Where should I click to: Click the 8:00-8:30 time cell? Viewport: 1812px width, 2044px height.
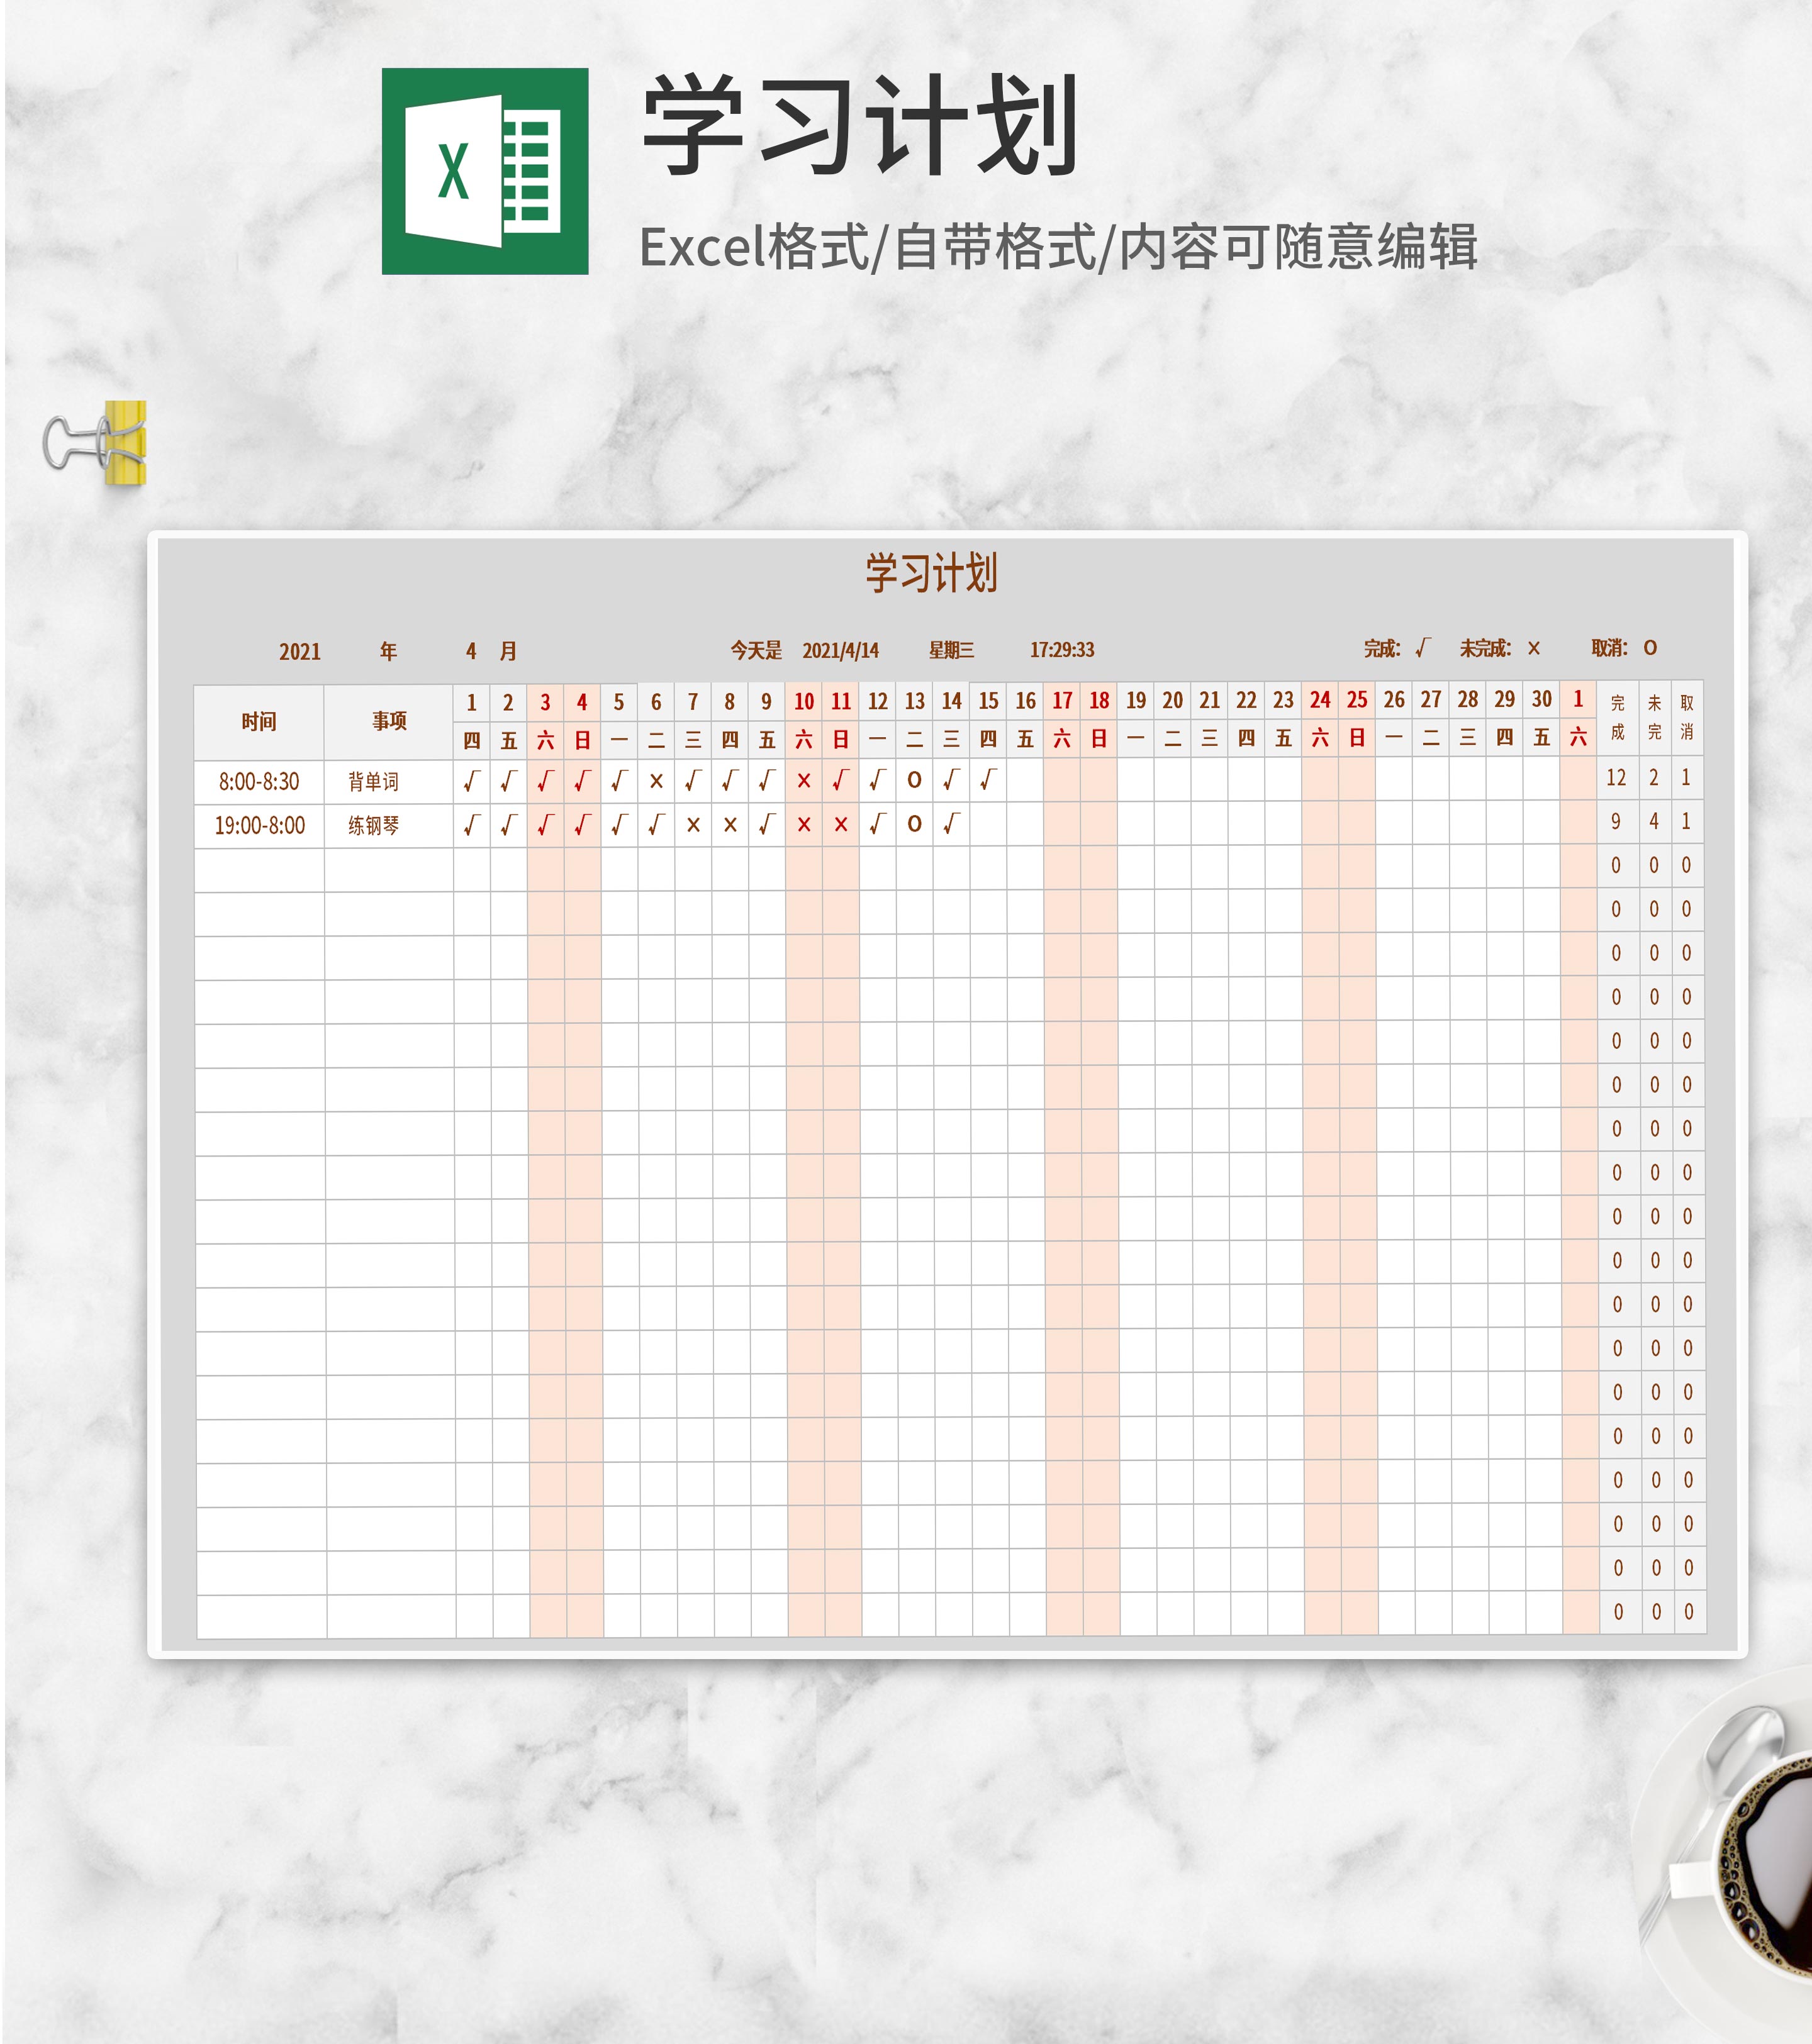click(258, 781)
